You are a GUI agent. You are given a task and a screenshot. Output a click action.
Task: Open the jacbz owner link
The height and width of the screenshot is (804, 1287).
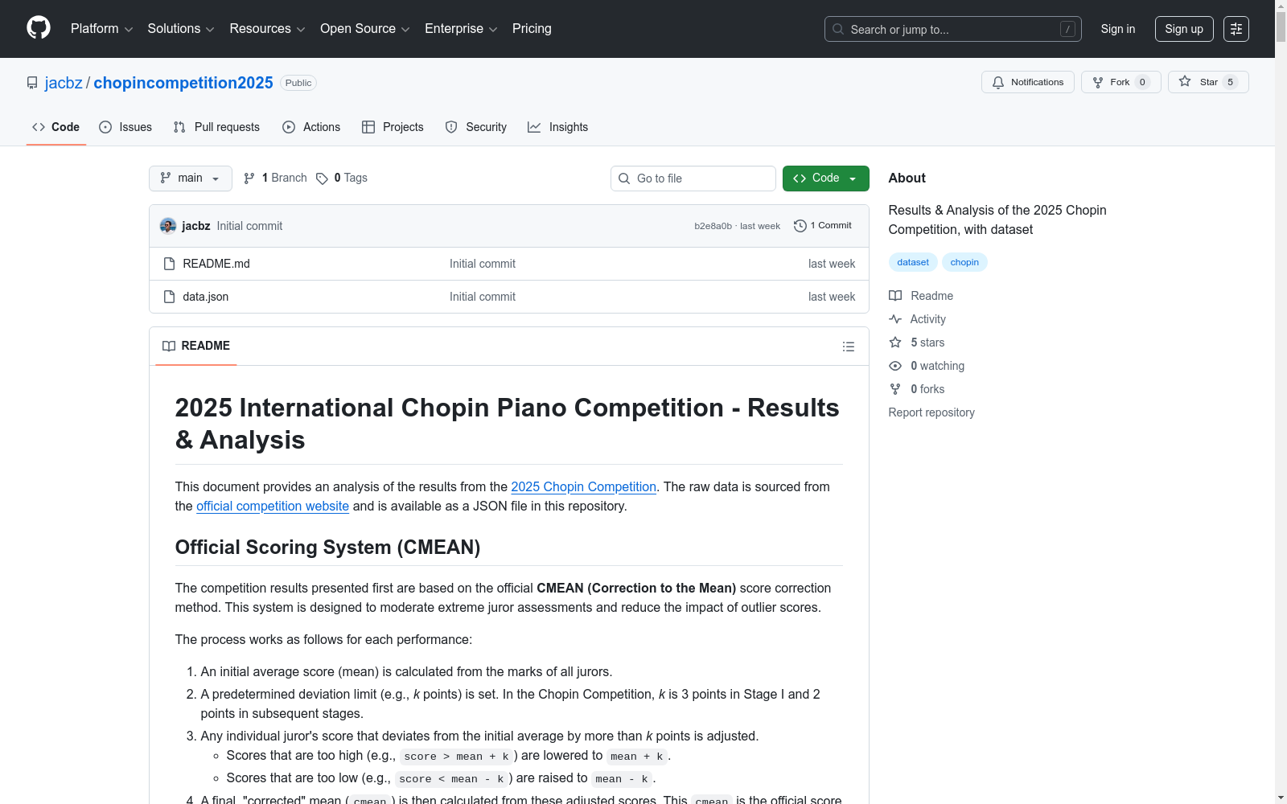click(x=64, y=83)
